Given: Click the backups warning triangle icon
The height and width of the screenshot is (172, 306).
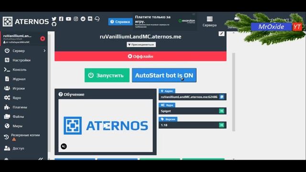Looking at the screenshot, I should (14, 139).
